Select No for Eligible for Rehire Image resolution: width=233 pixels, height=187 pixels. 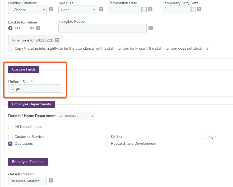click(25, 28)
